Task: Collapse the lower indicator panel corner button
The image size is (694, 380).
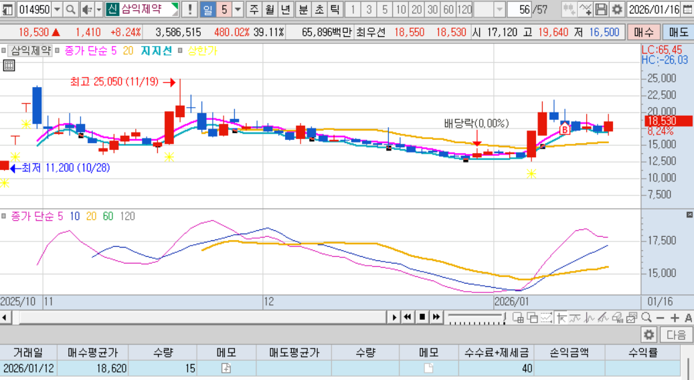Action: pyautogui.click(x=689, y=215)
